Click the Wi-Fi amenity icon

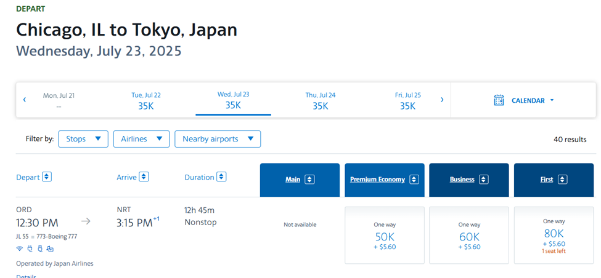(19, 248)
